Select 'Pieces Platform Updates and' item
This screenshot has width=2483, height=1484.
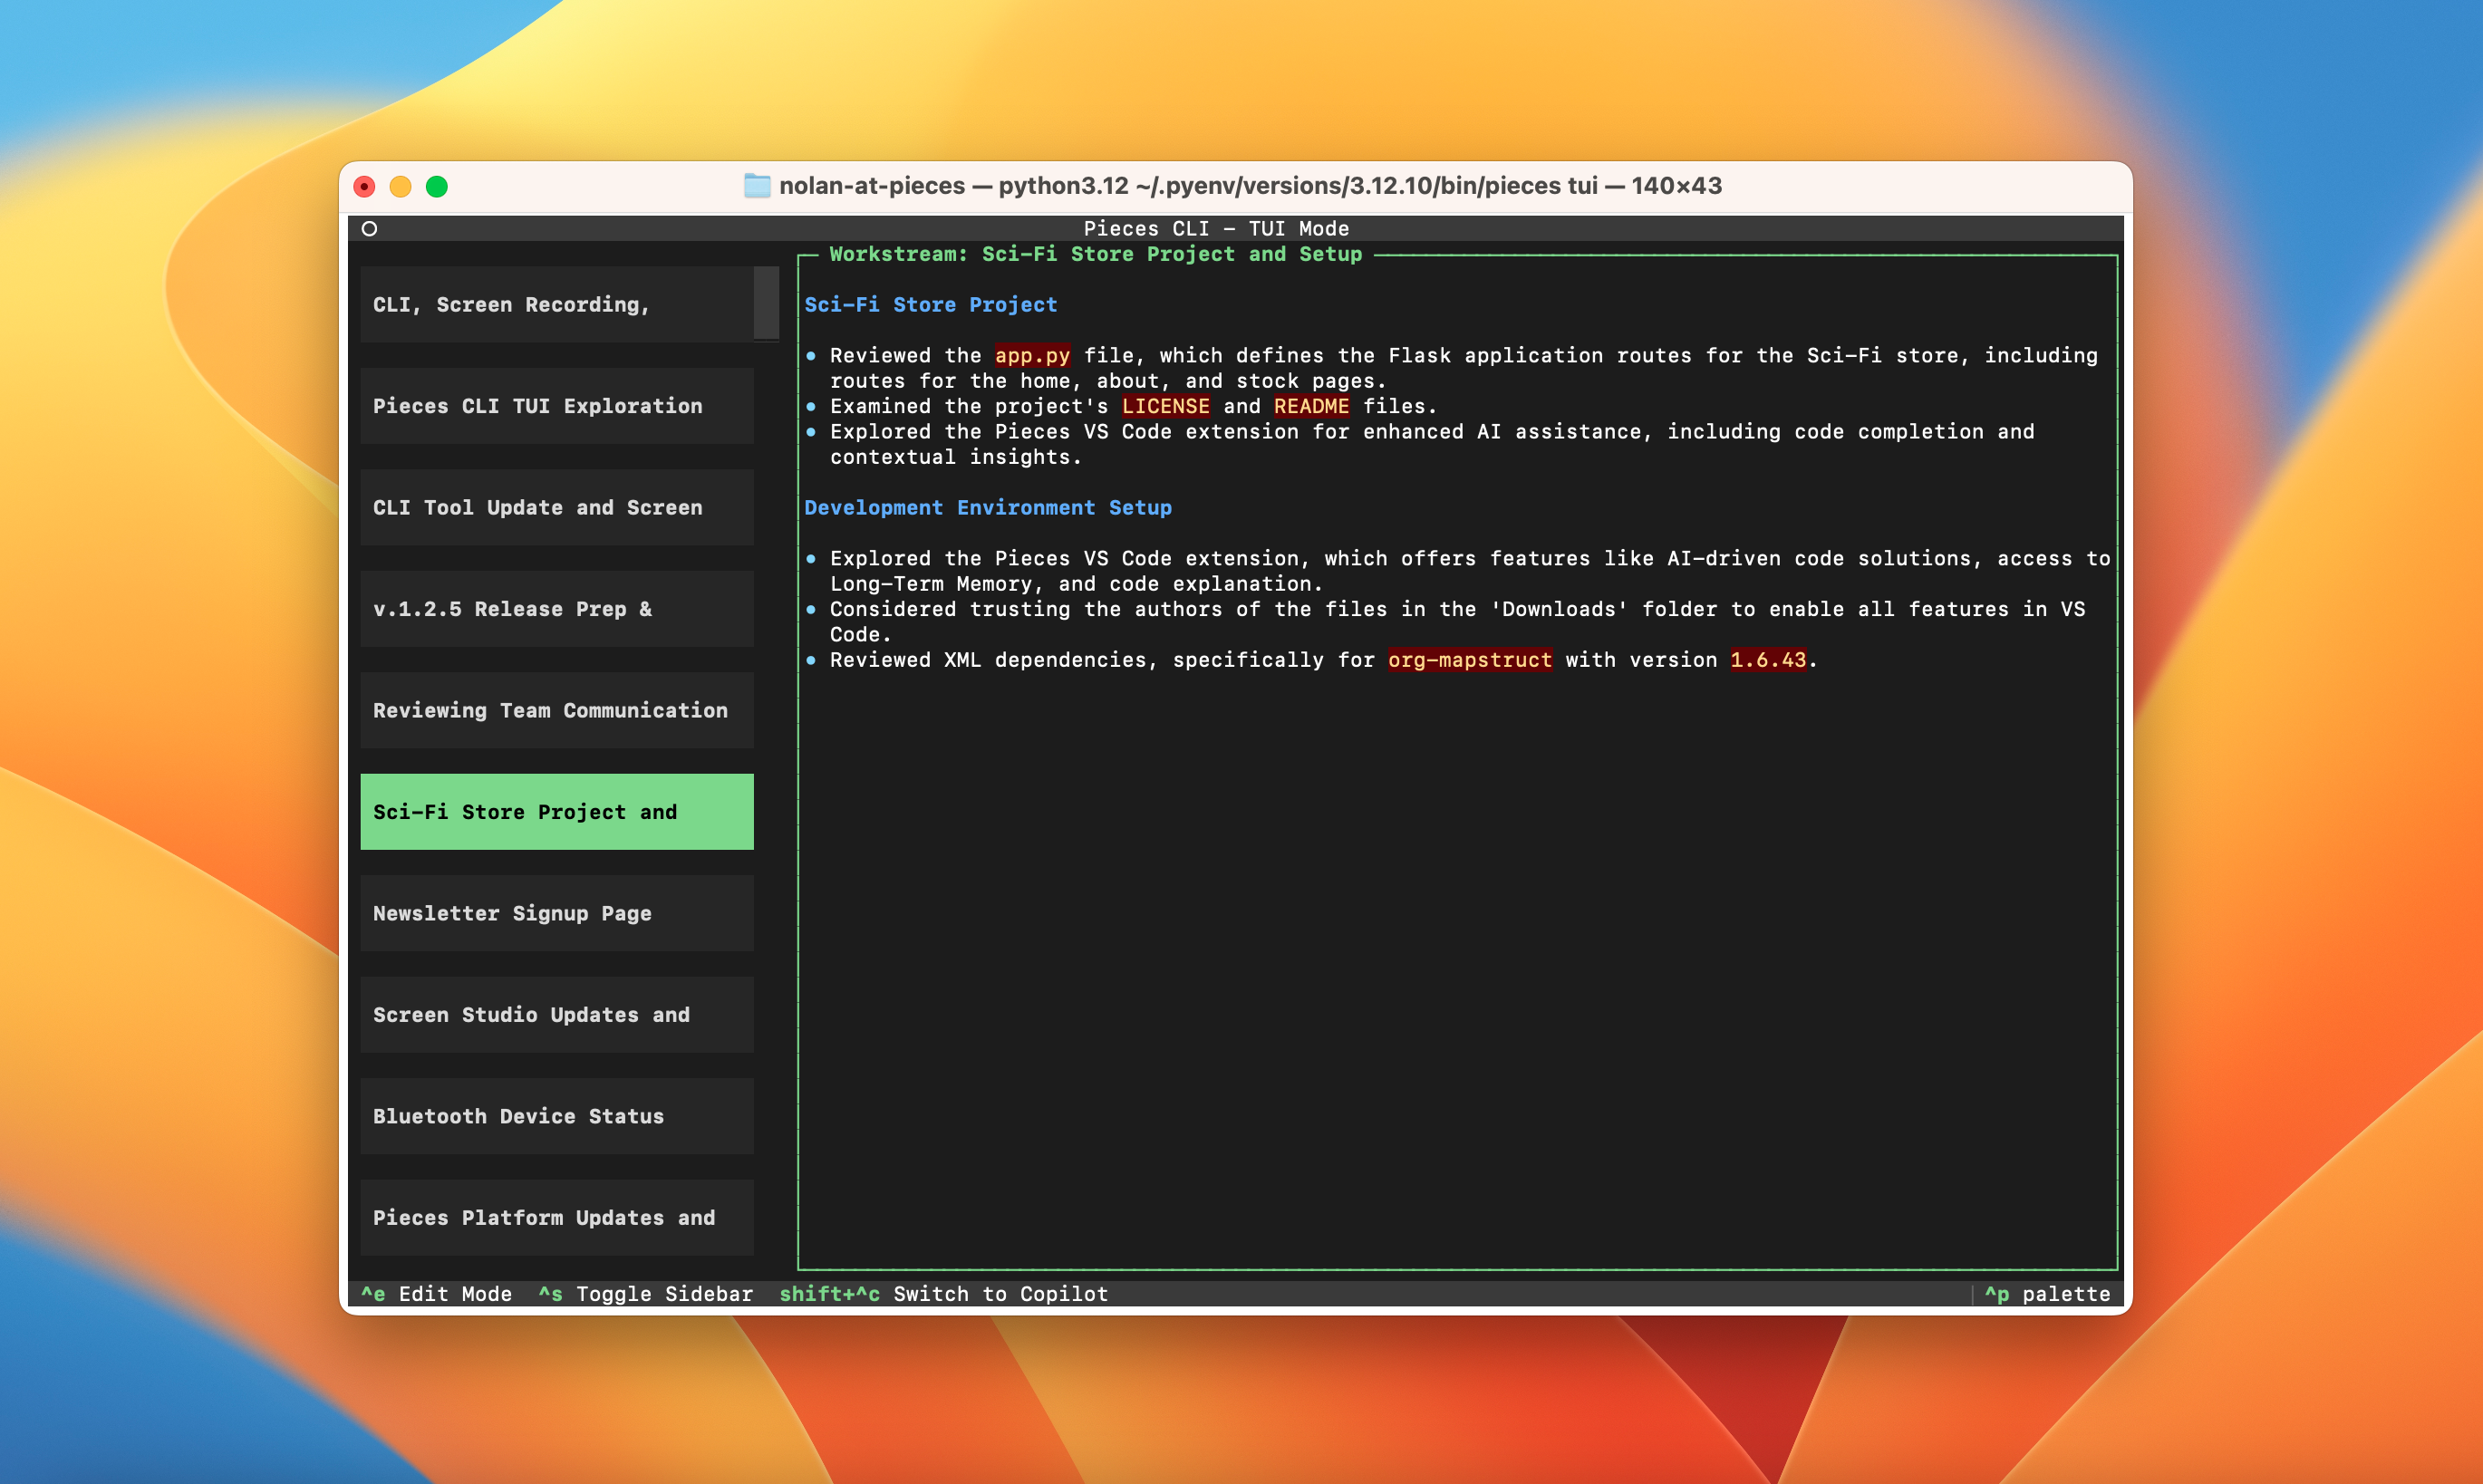557,1218
